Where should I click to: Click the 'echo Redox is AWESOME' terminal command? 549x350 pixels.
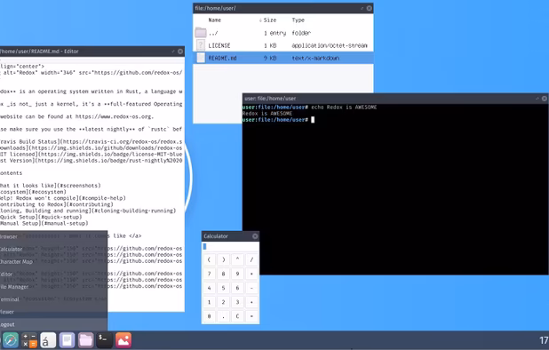pyautogui.click(x=344, y=107)
